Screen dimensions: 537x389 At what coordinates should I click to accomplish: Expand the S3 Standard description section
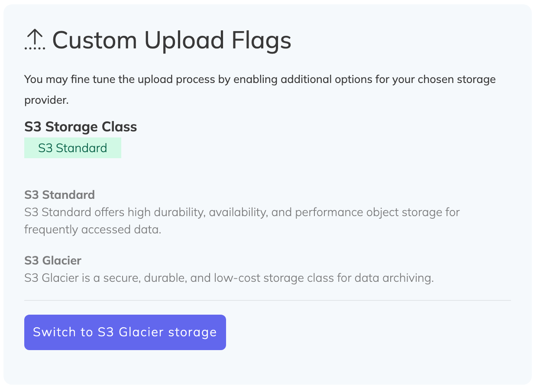point(59,195)
